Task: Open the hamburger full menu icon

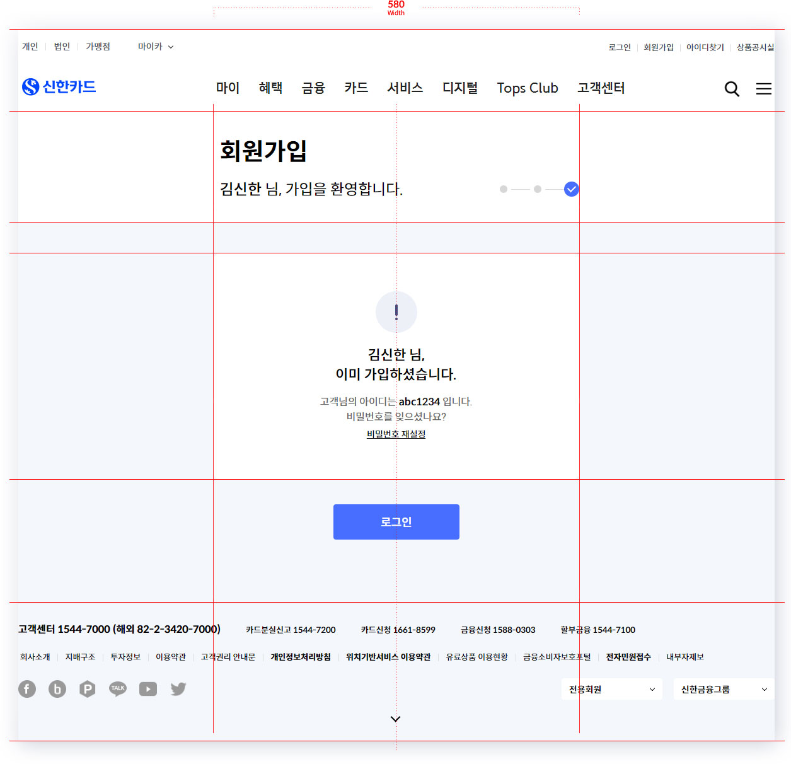Action: (x=764, y=89)
